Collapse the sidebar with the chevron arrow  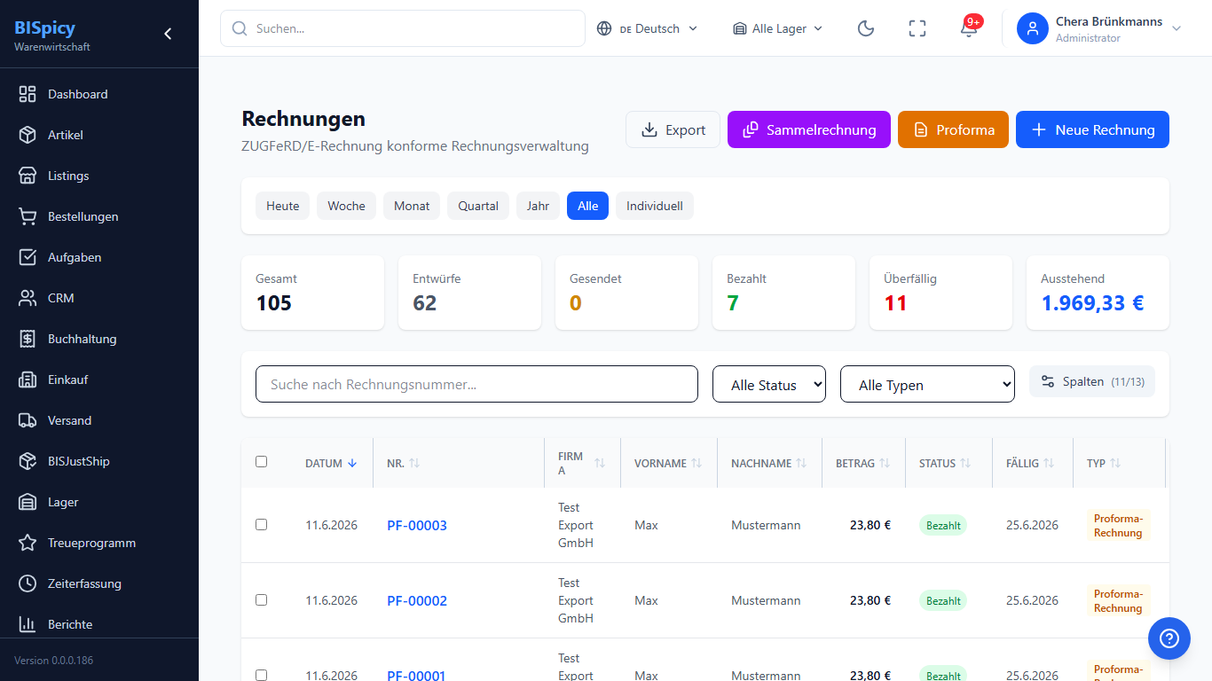click(168, 34)
